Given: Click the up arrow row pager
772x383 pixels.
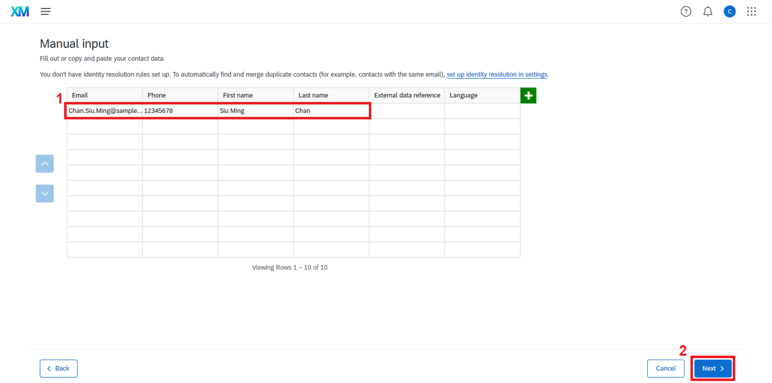Looking at the screenshot, I should click(45, 164).
